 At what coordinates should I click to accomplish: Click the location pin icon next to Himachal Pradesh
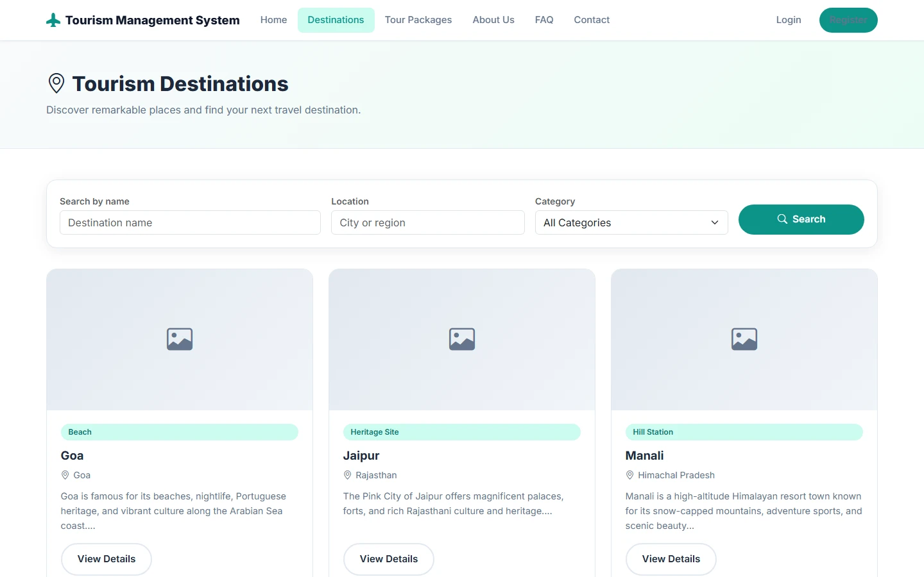629,475
